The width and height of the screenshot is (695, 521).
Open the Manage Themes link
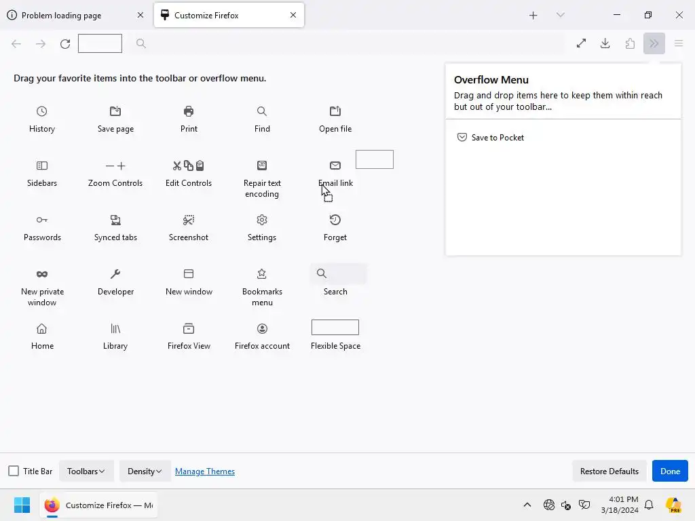click(205, 471)
